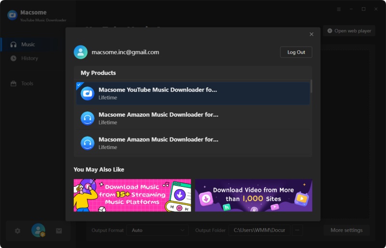The image size is (386, 248).
Task: Open the Download Music from 15+ Platforms banner
Action: pos(132,195)
